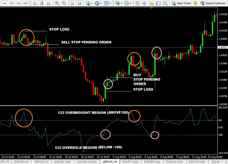Open the Navigator favorites folder icon

point(151,3)
